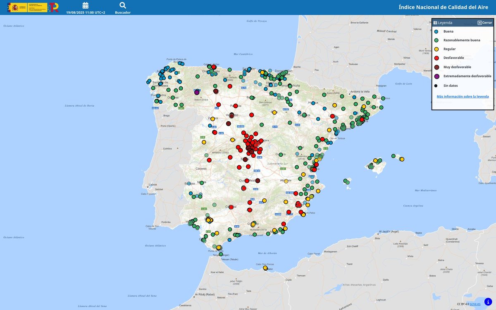The image size is (496, 310).
Task: Click the Leyenda list icon in panel header
Action: pos(436,22)
